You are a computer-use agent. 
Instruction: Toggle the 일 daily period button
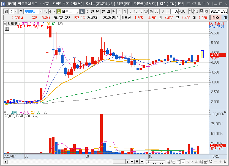(x=82, y=11)
